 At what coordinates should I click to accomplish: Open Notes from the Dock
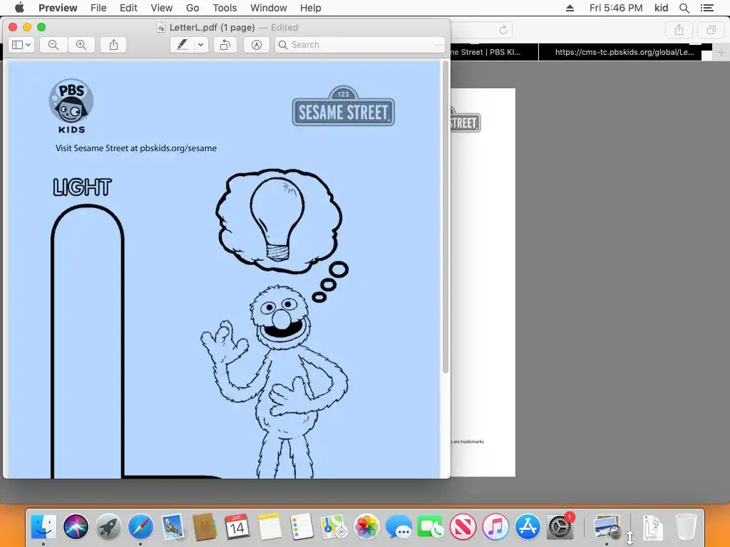[x=269, y=526]
